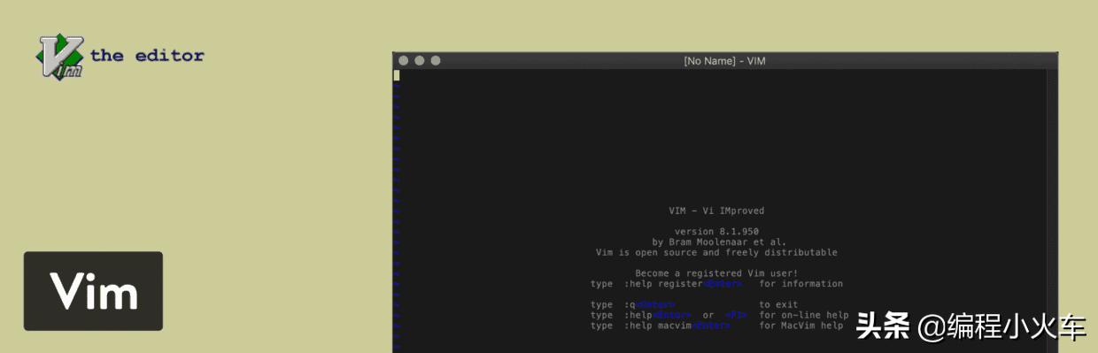This screenshot has width=1098, height=353.
Task: Close the Vim window with red button
Action: point(404,61)
